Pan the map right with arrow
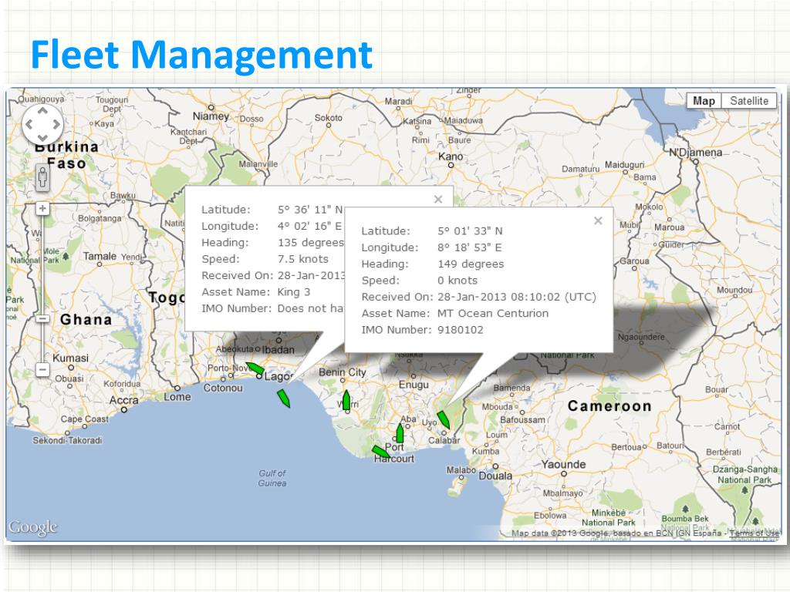 (x=56, y=124)
